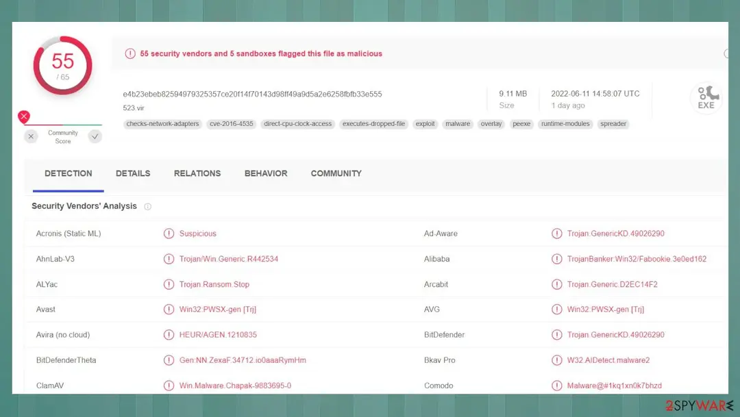This screenshot has width=740, height=417.
Task: Click Trojan.Ransom.Stop detection name
Action: (214, 284)
